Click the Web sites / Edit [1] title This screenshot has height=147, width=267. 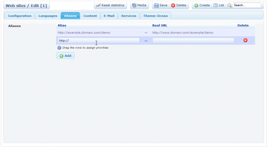pos(26,5)
